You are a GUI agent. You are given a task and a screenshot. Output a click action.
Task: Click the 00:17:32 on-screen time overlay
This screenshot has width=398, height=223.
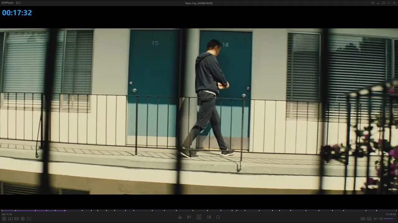[x=17, y=13]
